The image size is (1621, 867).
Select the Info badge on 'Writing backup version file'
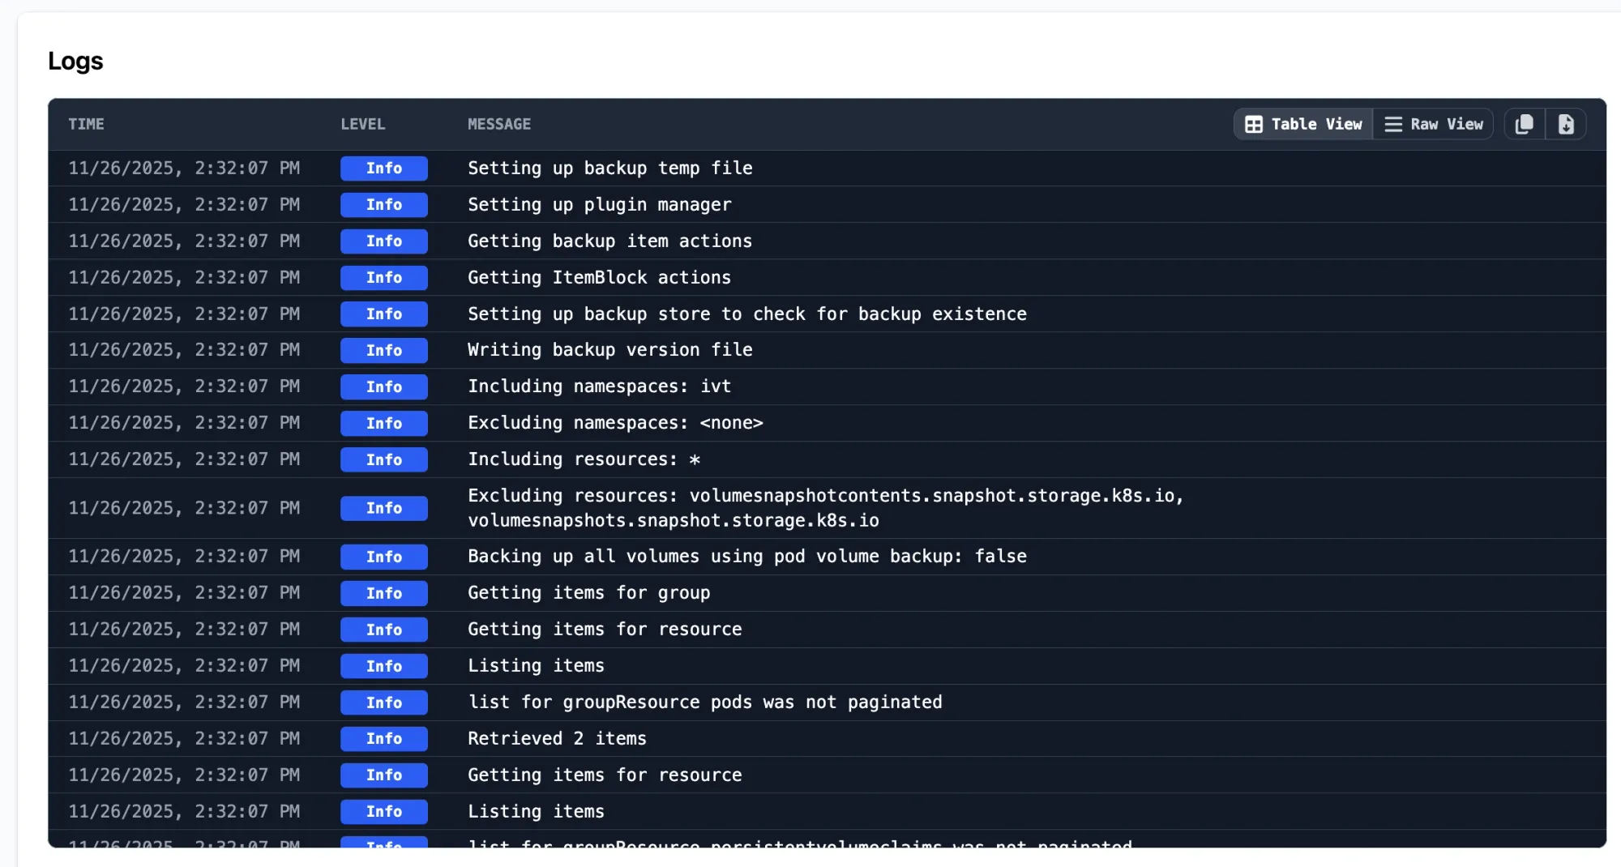click(384, 350)
